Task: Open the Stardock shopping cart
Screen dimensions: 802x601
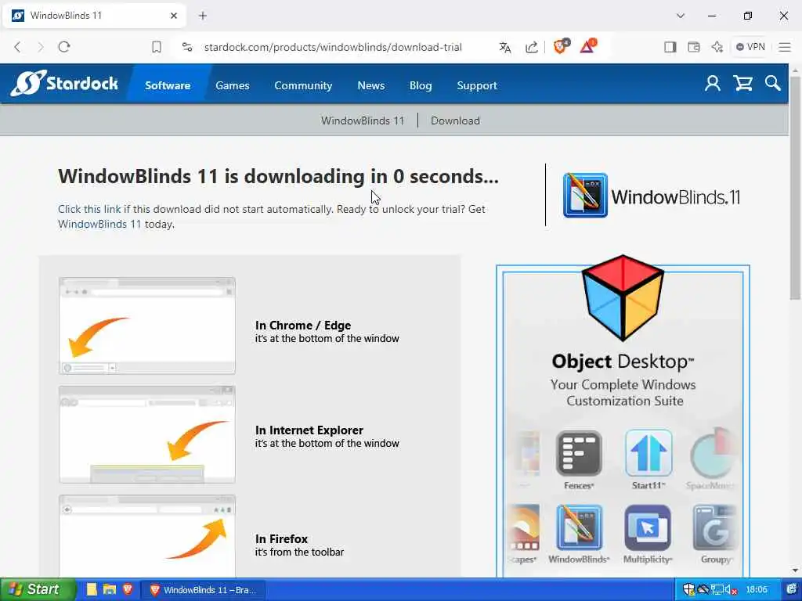Action: 742,83
